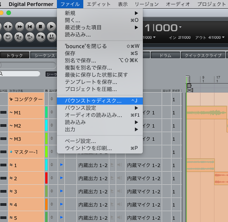
Task: Toggle play enable for track 4
Action: coord(61,204)
